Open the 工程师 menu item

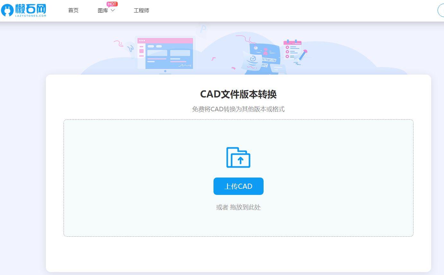(x=141, y=10)
